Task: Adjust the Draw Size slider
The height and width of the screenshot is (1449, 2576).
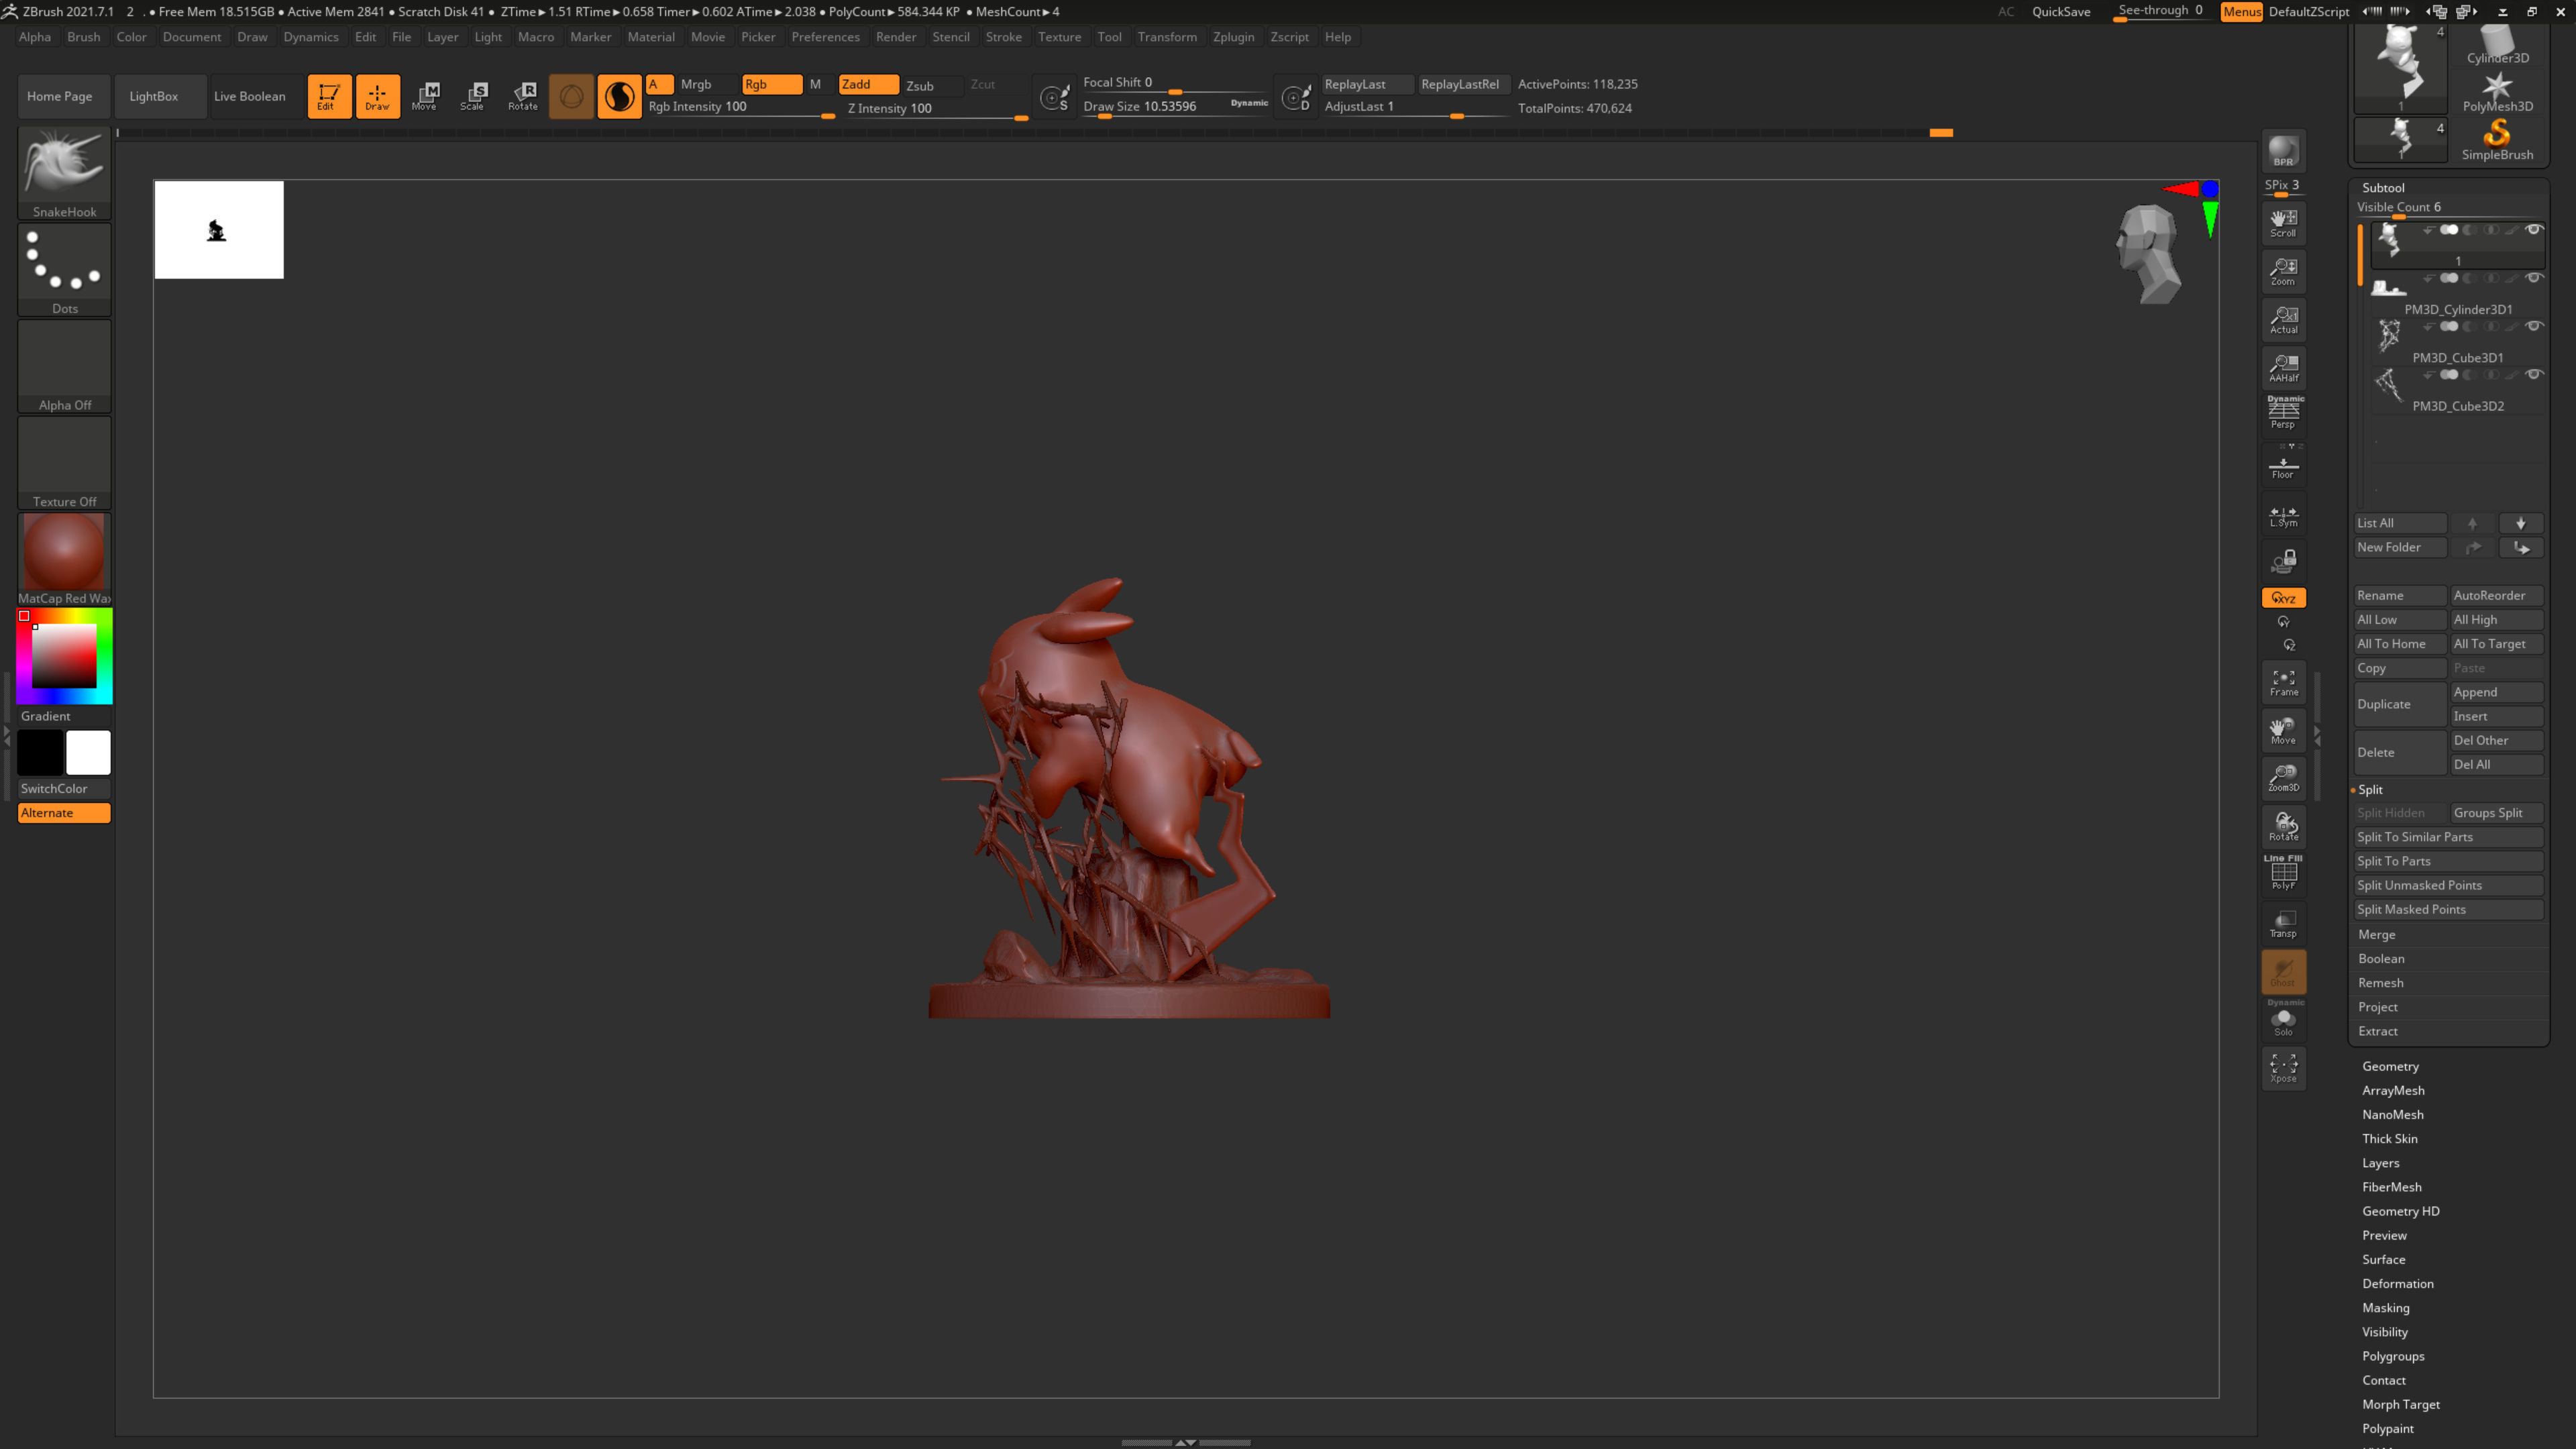Action: tap(1176, 107)
